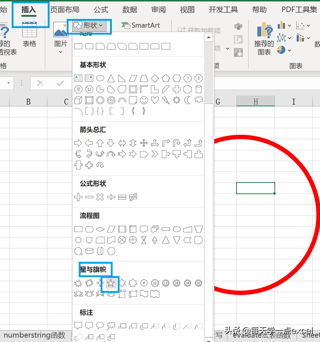320x342 pixels.
Task: Pick the crescent moon shape
Action: point(187,100)
